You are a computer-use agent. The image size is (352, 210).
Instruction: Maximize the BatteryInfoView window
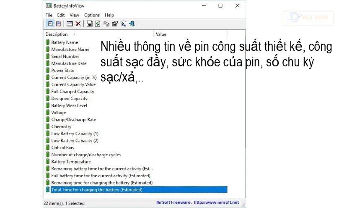point(220,5)
